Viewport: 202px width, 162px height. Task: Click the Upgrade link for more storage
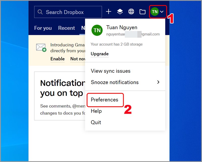pos(99,54)
